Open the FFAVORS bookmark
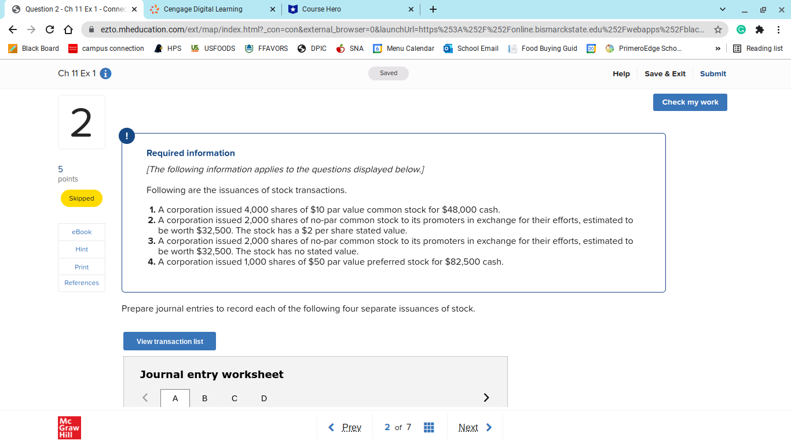 click(266, 49)
